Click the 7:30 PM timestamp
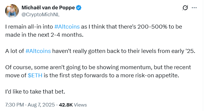204x111 pixels. point(14,105)
